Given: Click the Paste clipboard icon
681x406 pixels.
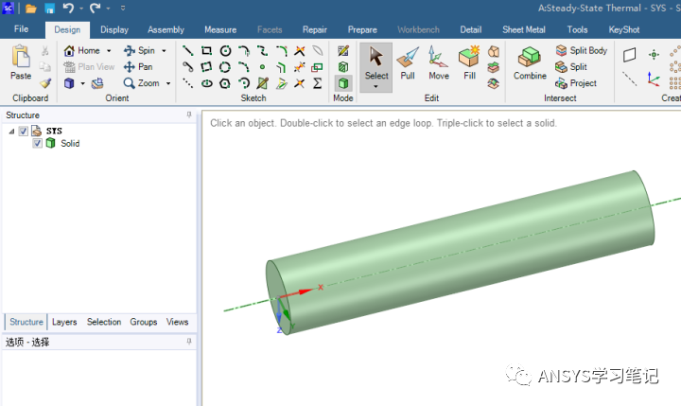Looking at the screenshot, I should coord(20,62).
